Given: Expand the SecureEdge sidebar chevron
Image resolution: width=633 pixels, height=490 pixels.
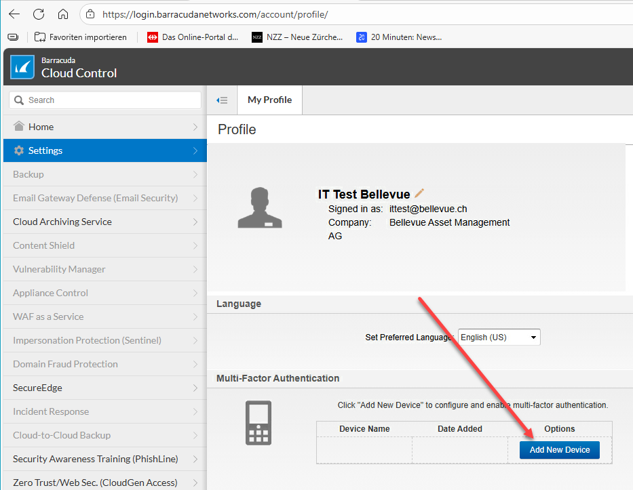Looking at the screenshot, I should click(195, 388).
